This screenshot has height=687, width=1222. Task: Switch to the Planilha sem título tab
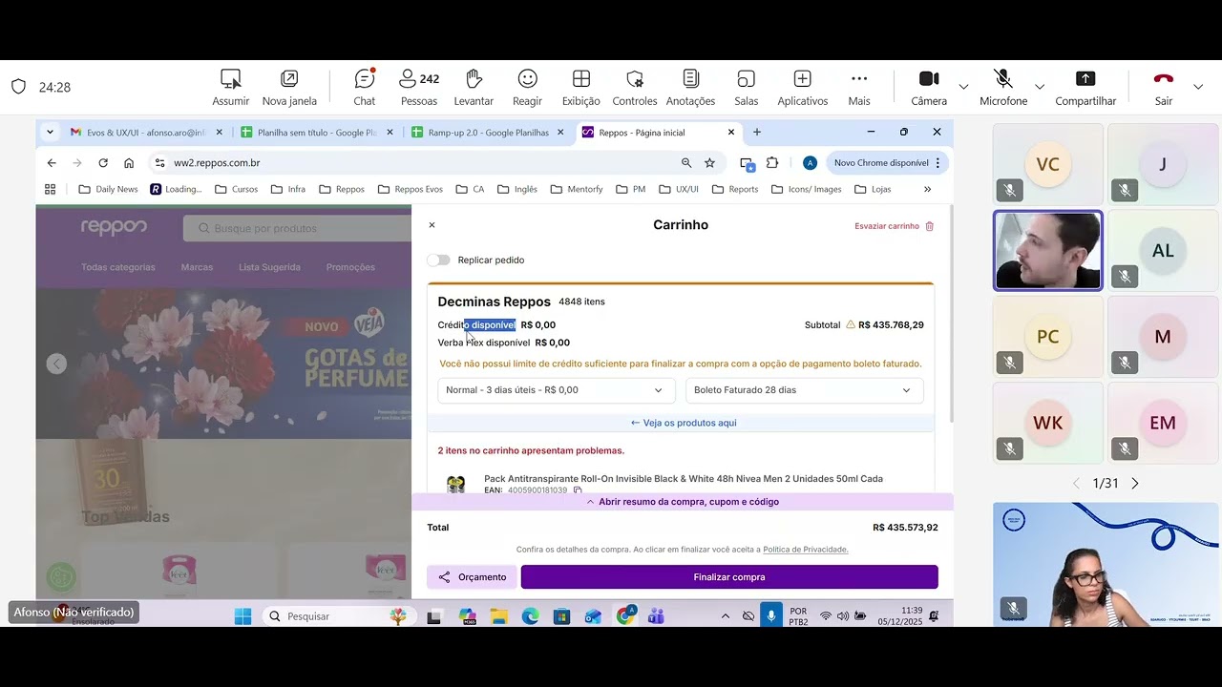click(x=316, y=133)
